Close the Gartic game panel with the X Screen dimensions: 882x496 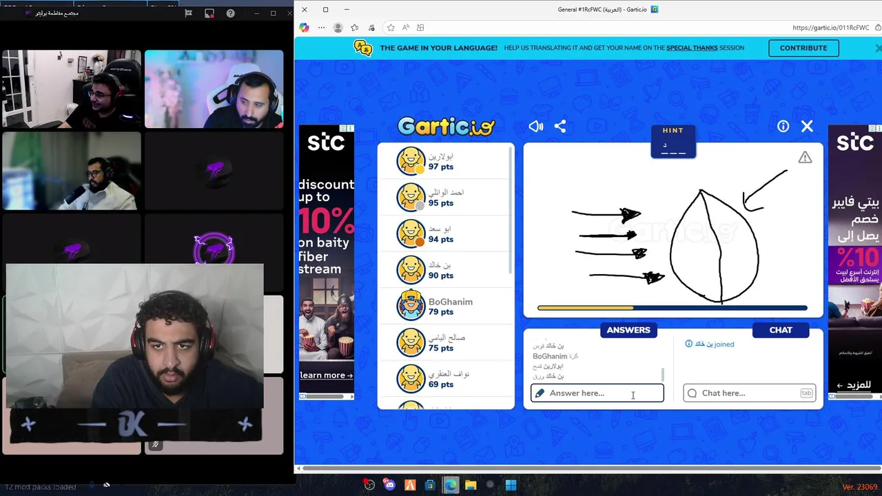coord(807,126)
